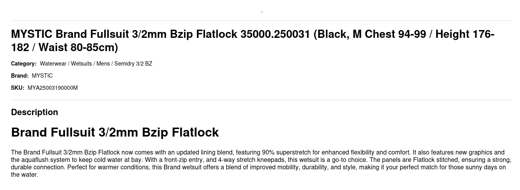Select 'Wetsuits' in the category path

click(x=81, y=64)
